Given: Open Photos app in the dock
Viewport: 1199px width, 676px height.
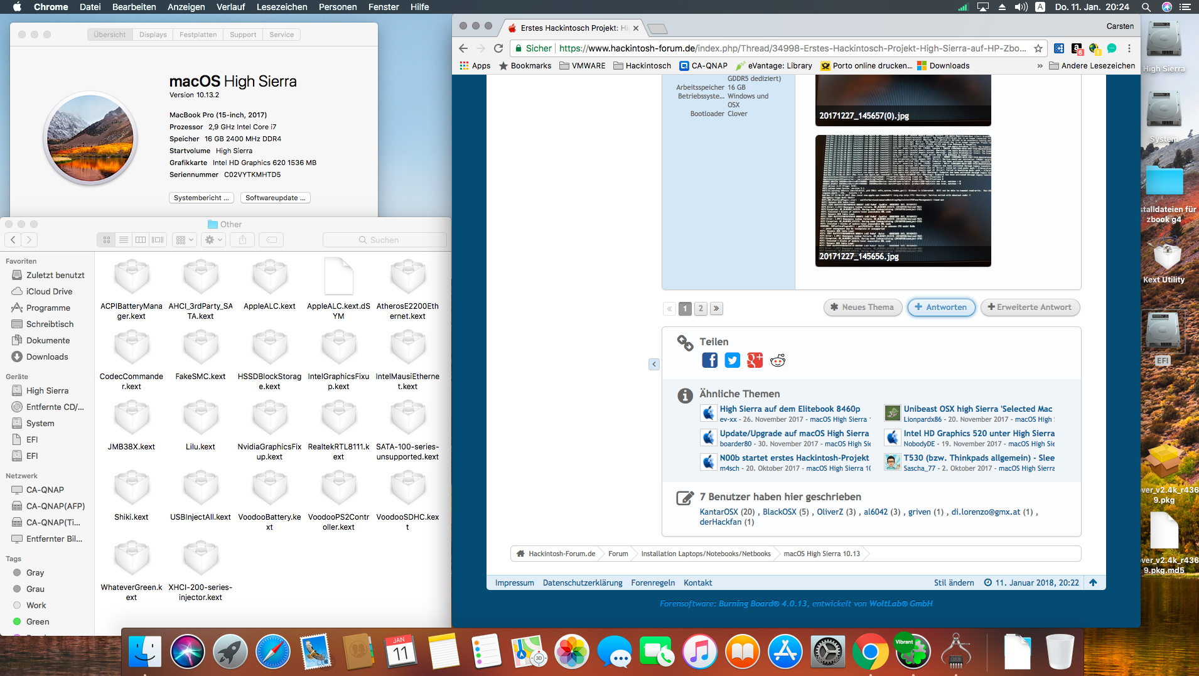Looking at the screenshot, I should 572,652.
